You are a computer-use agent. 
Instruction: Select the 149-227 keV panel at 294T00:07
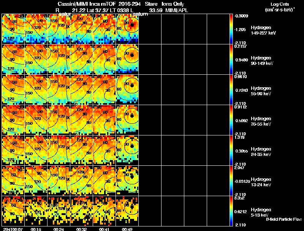point(13,29)
